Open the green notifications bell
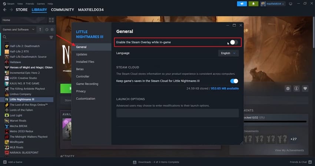Screen dimensions: 315x166 tap(253, 4)
